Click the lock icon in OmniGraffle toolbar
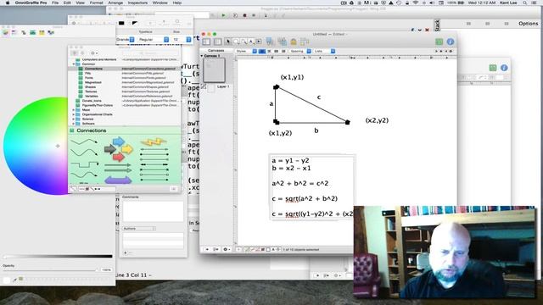 click(294, 42)
